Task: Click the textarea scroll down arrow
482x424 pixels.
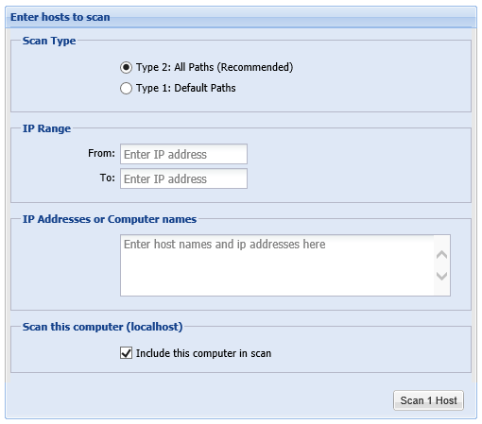Action: [x=442, y=276]
